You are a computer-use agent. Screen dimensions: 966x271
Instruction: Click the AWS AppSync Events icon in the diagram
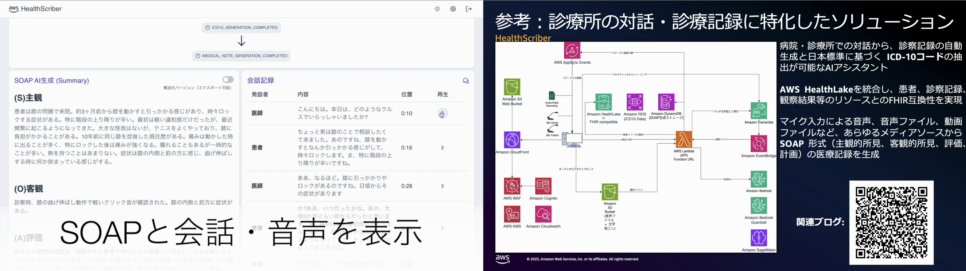(572, 50)
